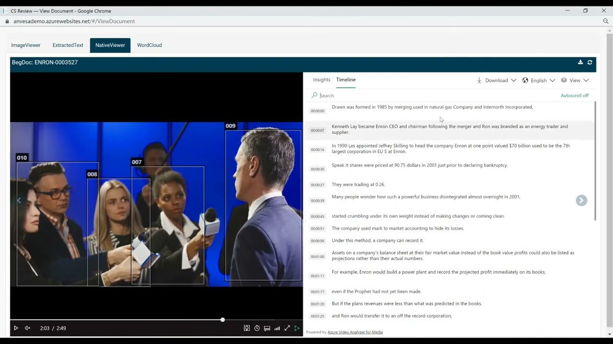The width and height of the screenshot is (613, 344).
Task: Click the browser address bar URL
Action: pyautogui.click(x=74, y=21)
